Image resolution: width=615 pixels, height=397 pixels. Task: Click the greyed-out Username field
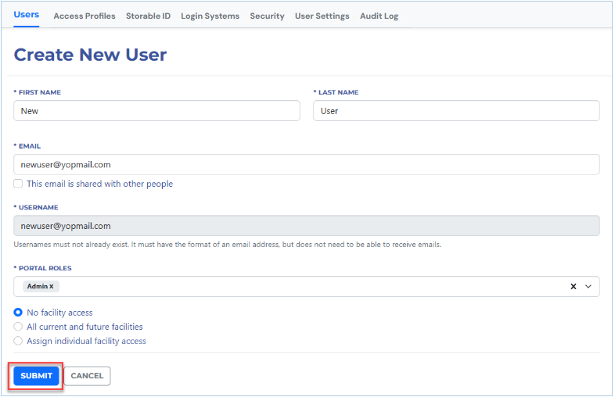pyautogui.click(x=307, y=226)
